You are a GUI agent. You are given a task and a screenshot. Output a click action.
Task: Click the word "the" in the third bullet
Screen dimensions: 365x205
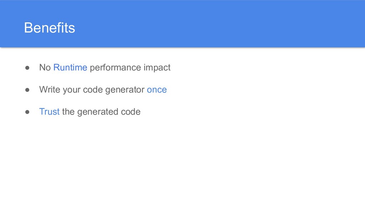[x=68, y=112]
